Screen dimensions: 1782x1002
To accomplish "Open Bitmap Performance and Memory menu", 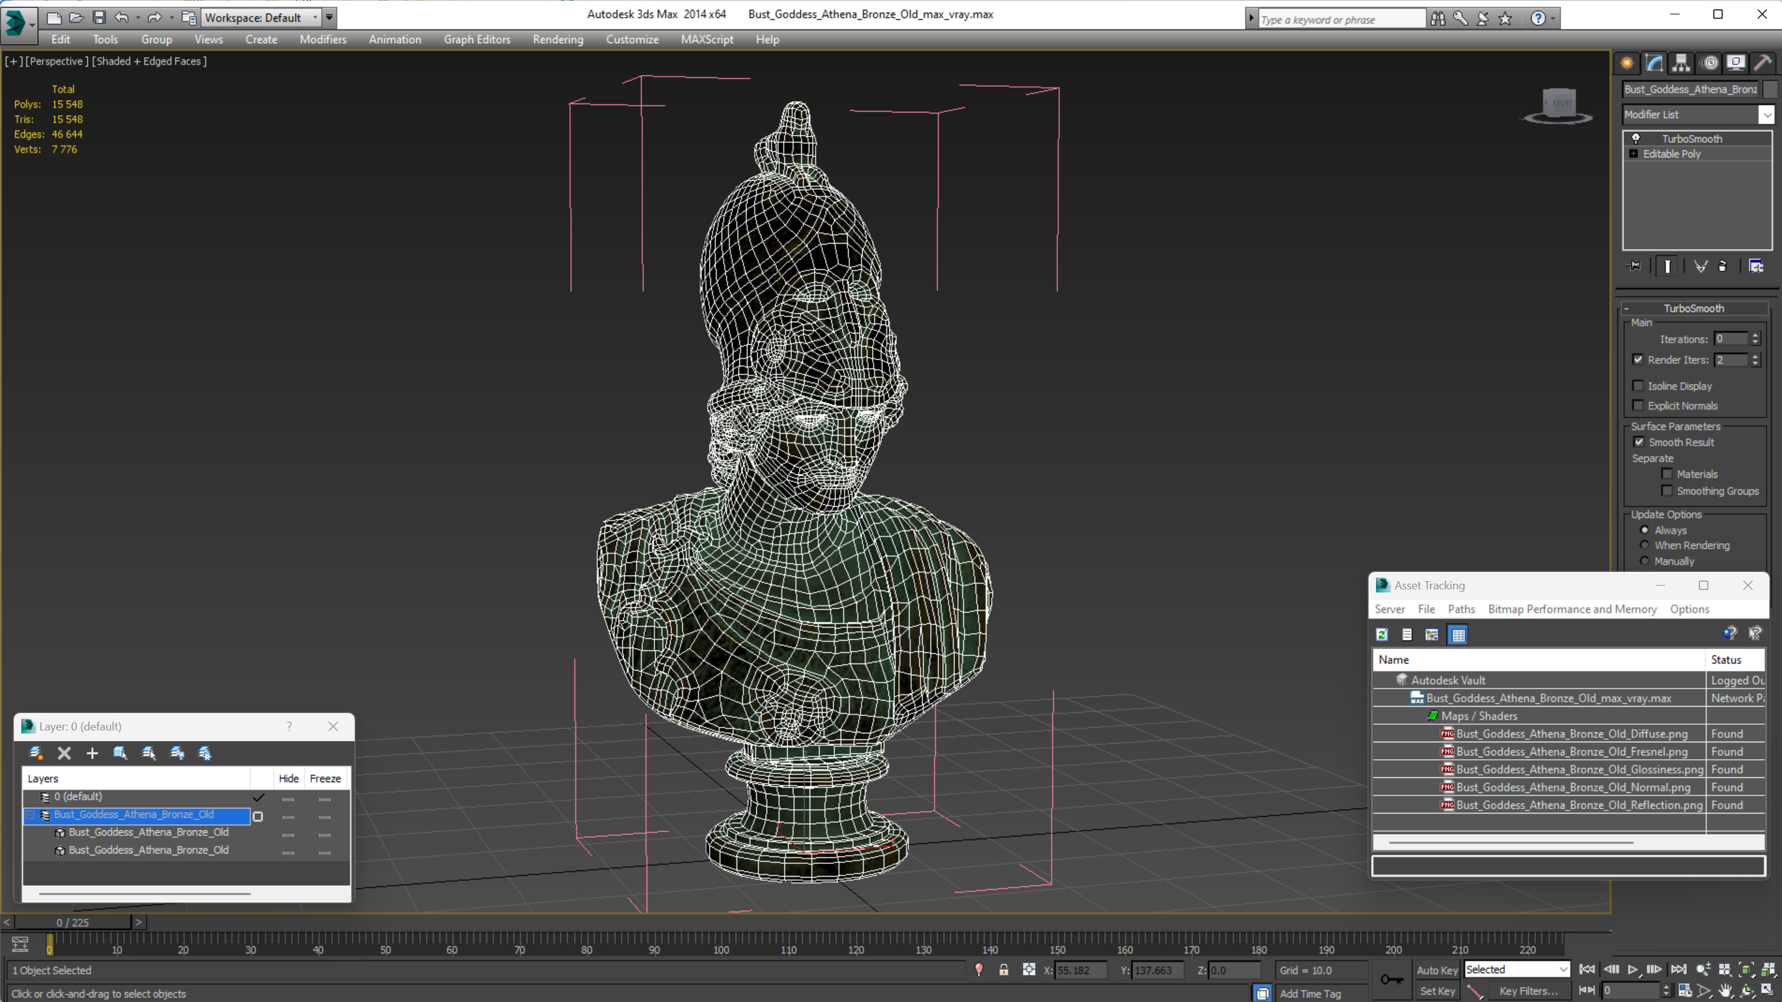I will pyautogui.click(x=1572, y=609).
